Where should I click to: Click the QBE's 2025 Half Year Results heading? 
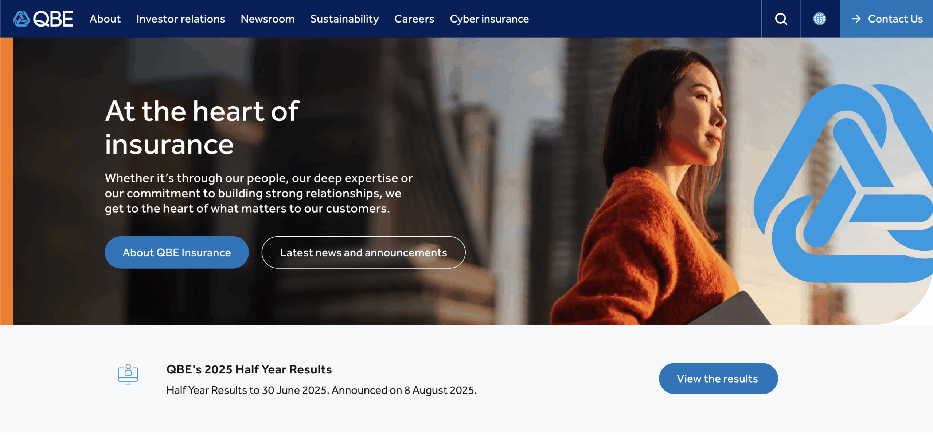(249, 369)
